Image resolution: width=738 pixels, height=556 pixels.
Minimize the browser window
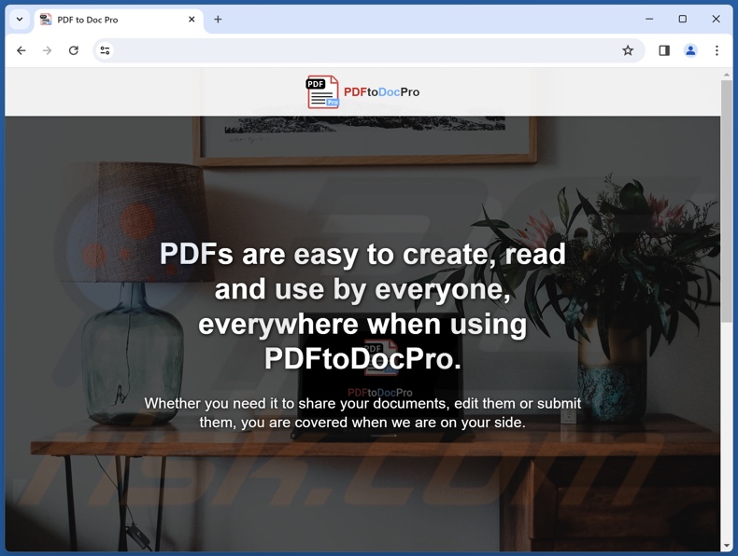pyautogui.click(x=649, y=20)
